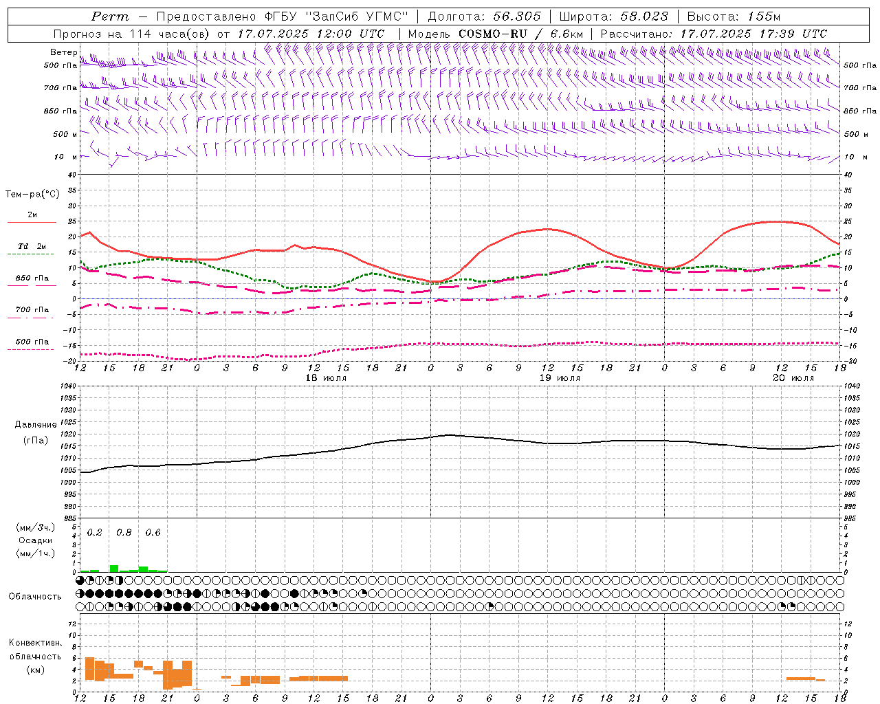The image size is (880, 704).
Task: Click the "Широта: 58.023" header value
Action: [613, 16]
